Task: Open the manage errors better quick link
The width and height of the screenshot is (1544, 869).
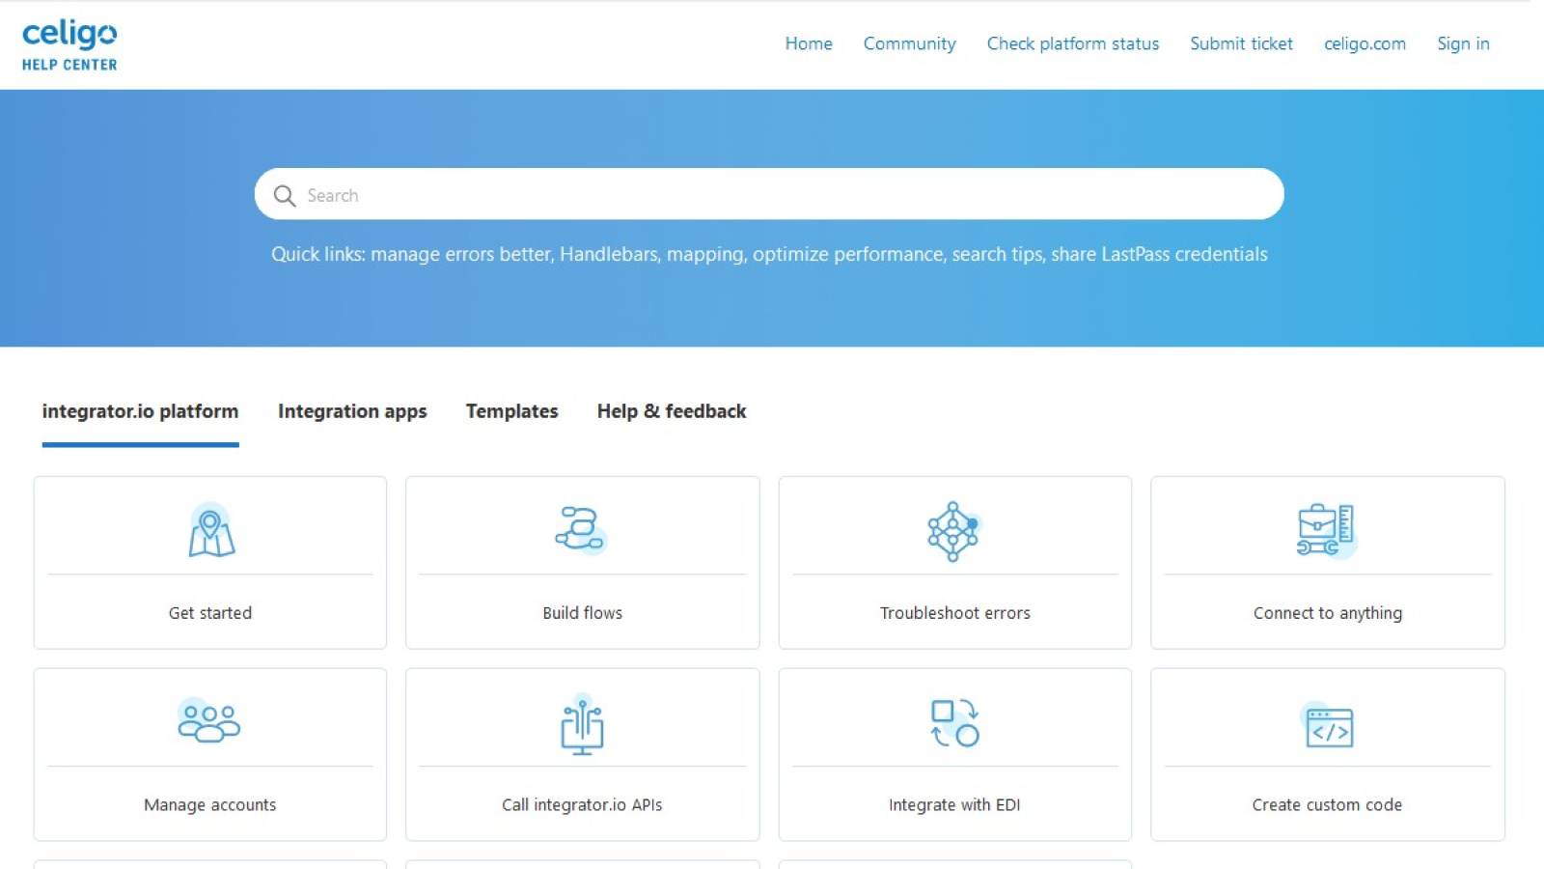Action: click(460, 254)
